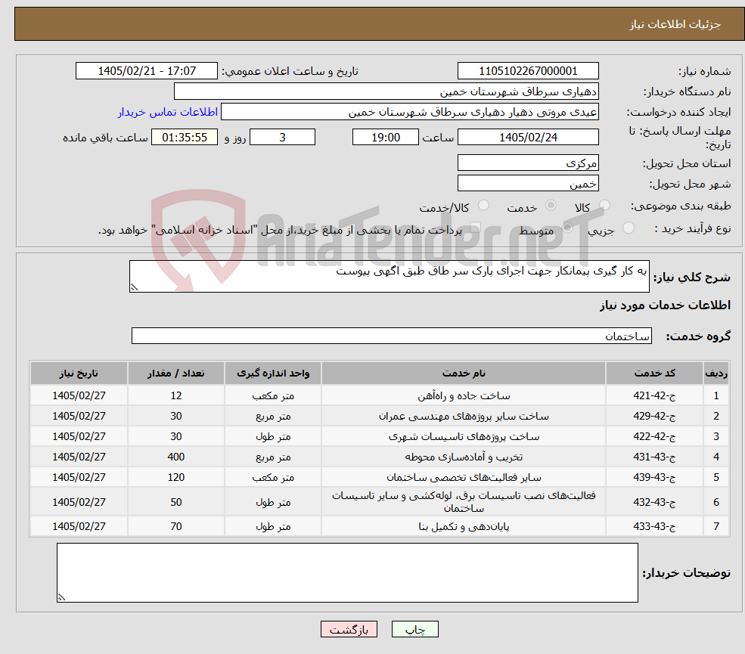Screen dimensions: 745x654
Task: Click the نام دستگاه خریدار field
Action: [386, 91]
